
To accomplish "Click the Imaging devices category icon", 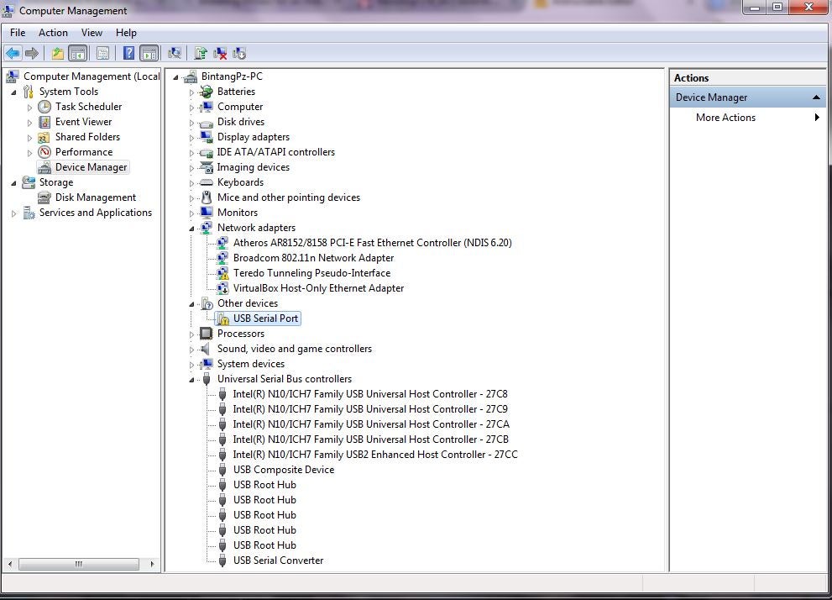I will point(206,167).
